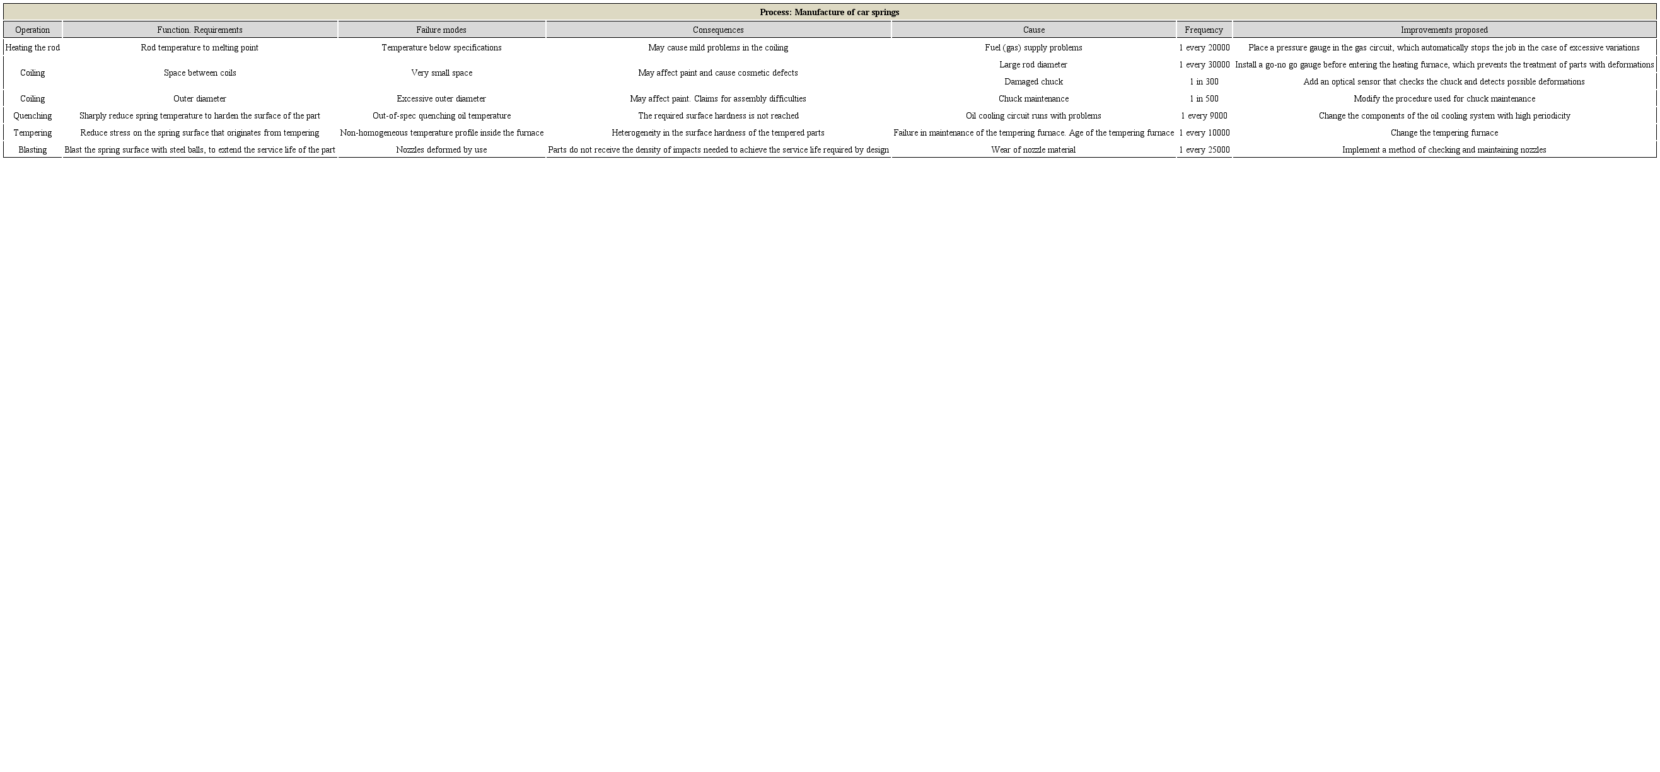Viewport: 1660px width, 772px height.
Task: Click the '1 every 9000' frequency cell
Action: pyautogui.click(x=1204, y=116)
